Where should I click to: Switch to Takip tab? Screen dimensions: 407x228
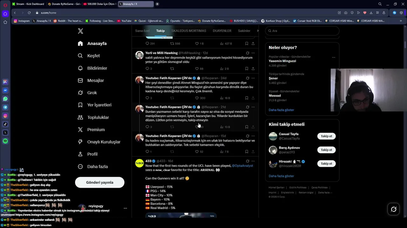click(x=160, y=31)
